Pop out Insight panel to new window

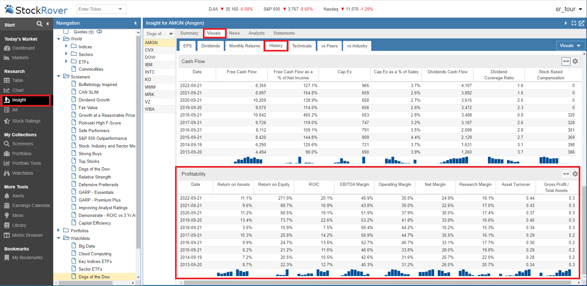581,23
